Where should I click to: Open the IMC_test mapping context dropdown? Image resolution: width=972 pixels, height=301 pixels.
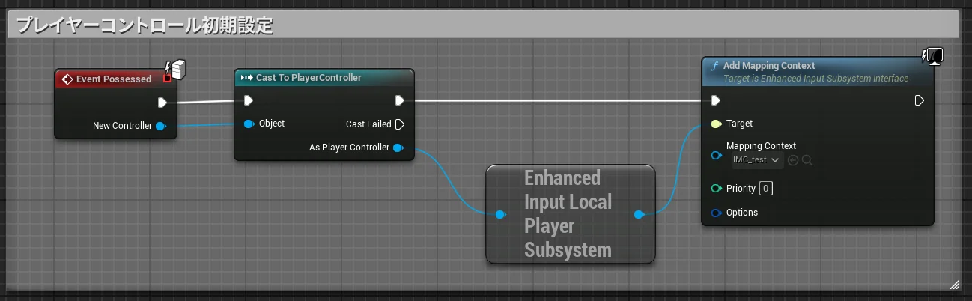tap(756, 160)
